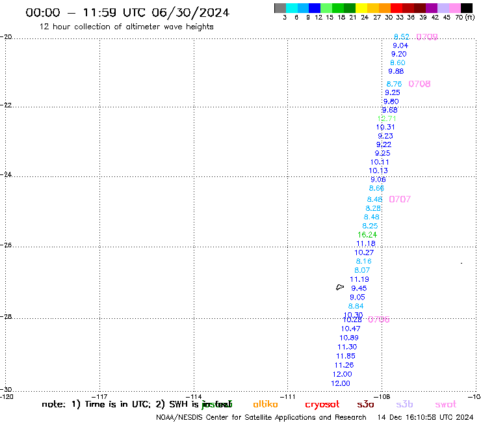The image size is (481, 423).
Task: Select the 10.27 wave height value
Action: click(x=364, y=252)
